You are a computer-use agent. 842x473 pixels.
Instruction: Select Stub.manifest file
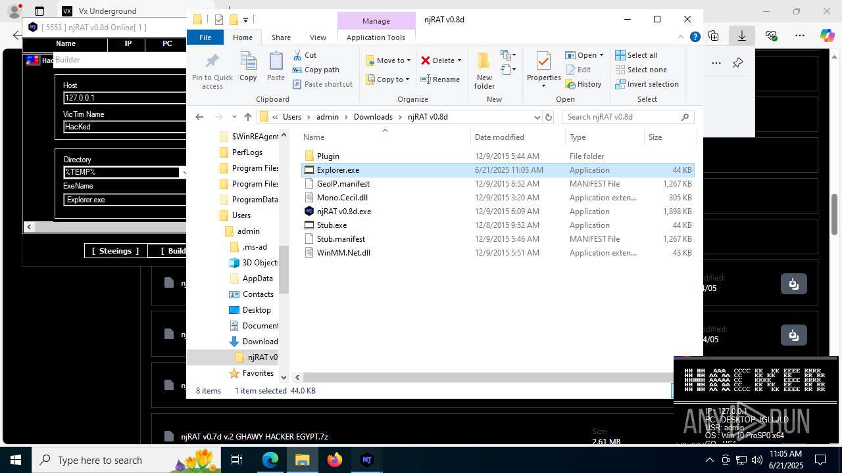pyautogui.click(x=497, y=239)
